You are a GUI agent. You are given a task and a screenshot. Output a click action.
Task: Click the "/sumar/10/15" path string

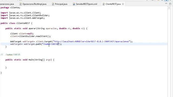click(x=51, y=44)
